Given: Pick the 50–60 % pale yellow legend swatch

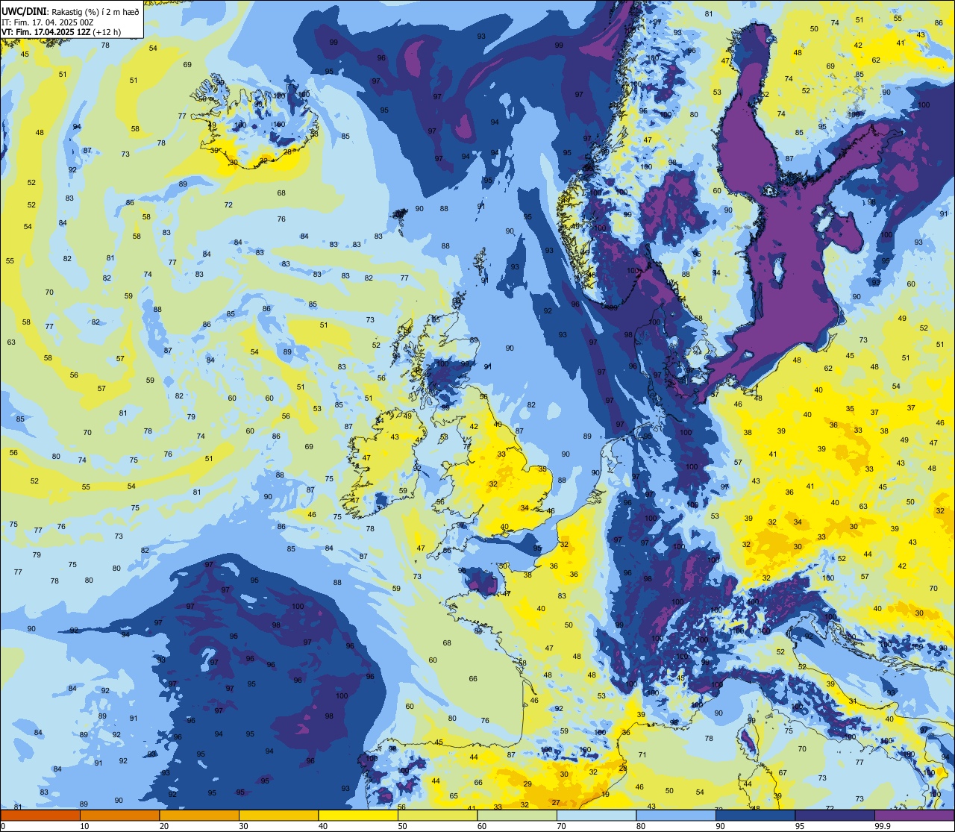Looking at the screenshot, I should pos(437,815).
